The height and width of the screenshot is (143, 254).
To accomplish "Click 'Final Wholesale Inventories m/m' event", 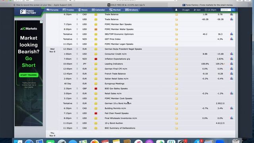I will point(121,118).
